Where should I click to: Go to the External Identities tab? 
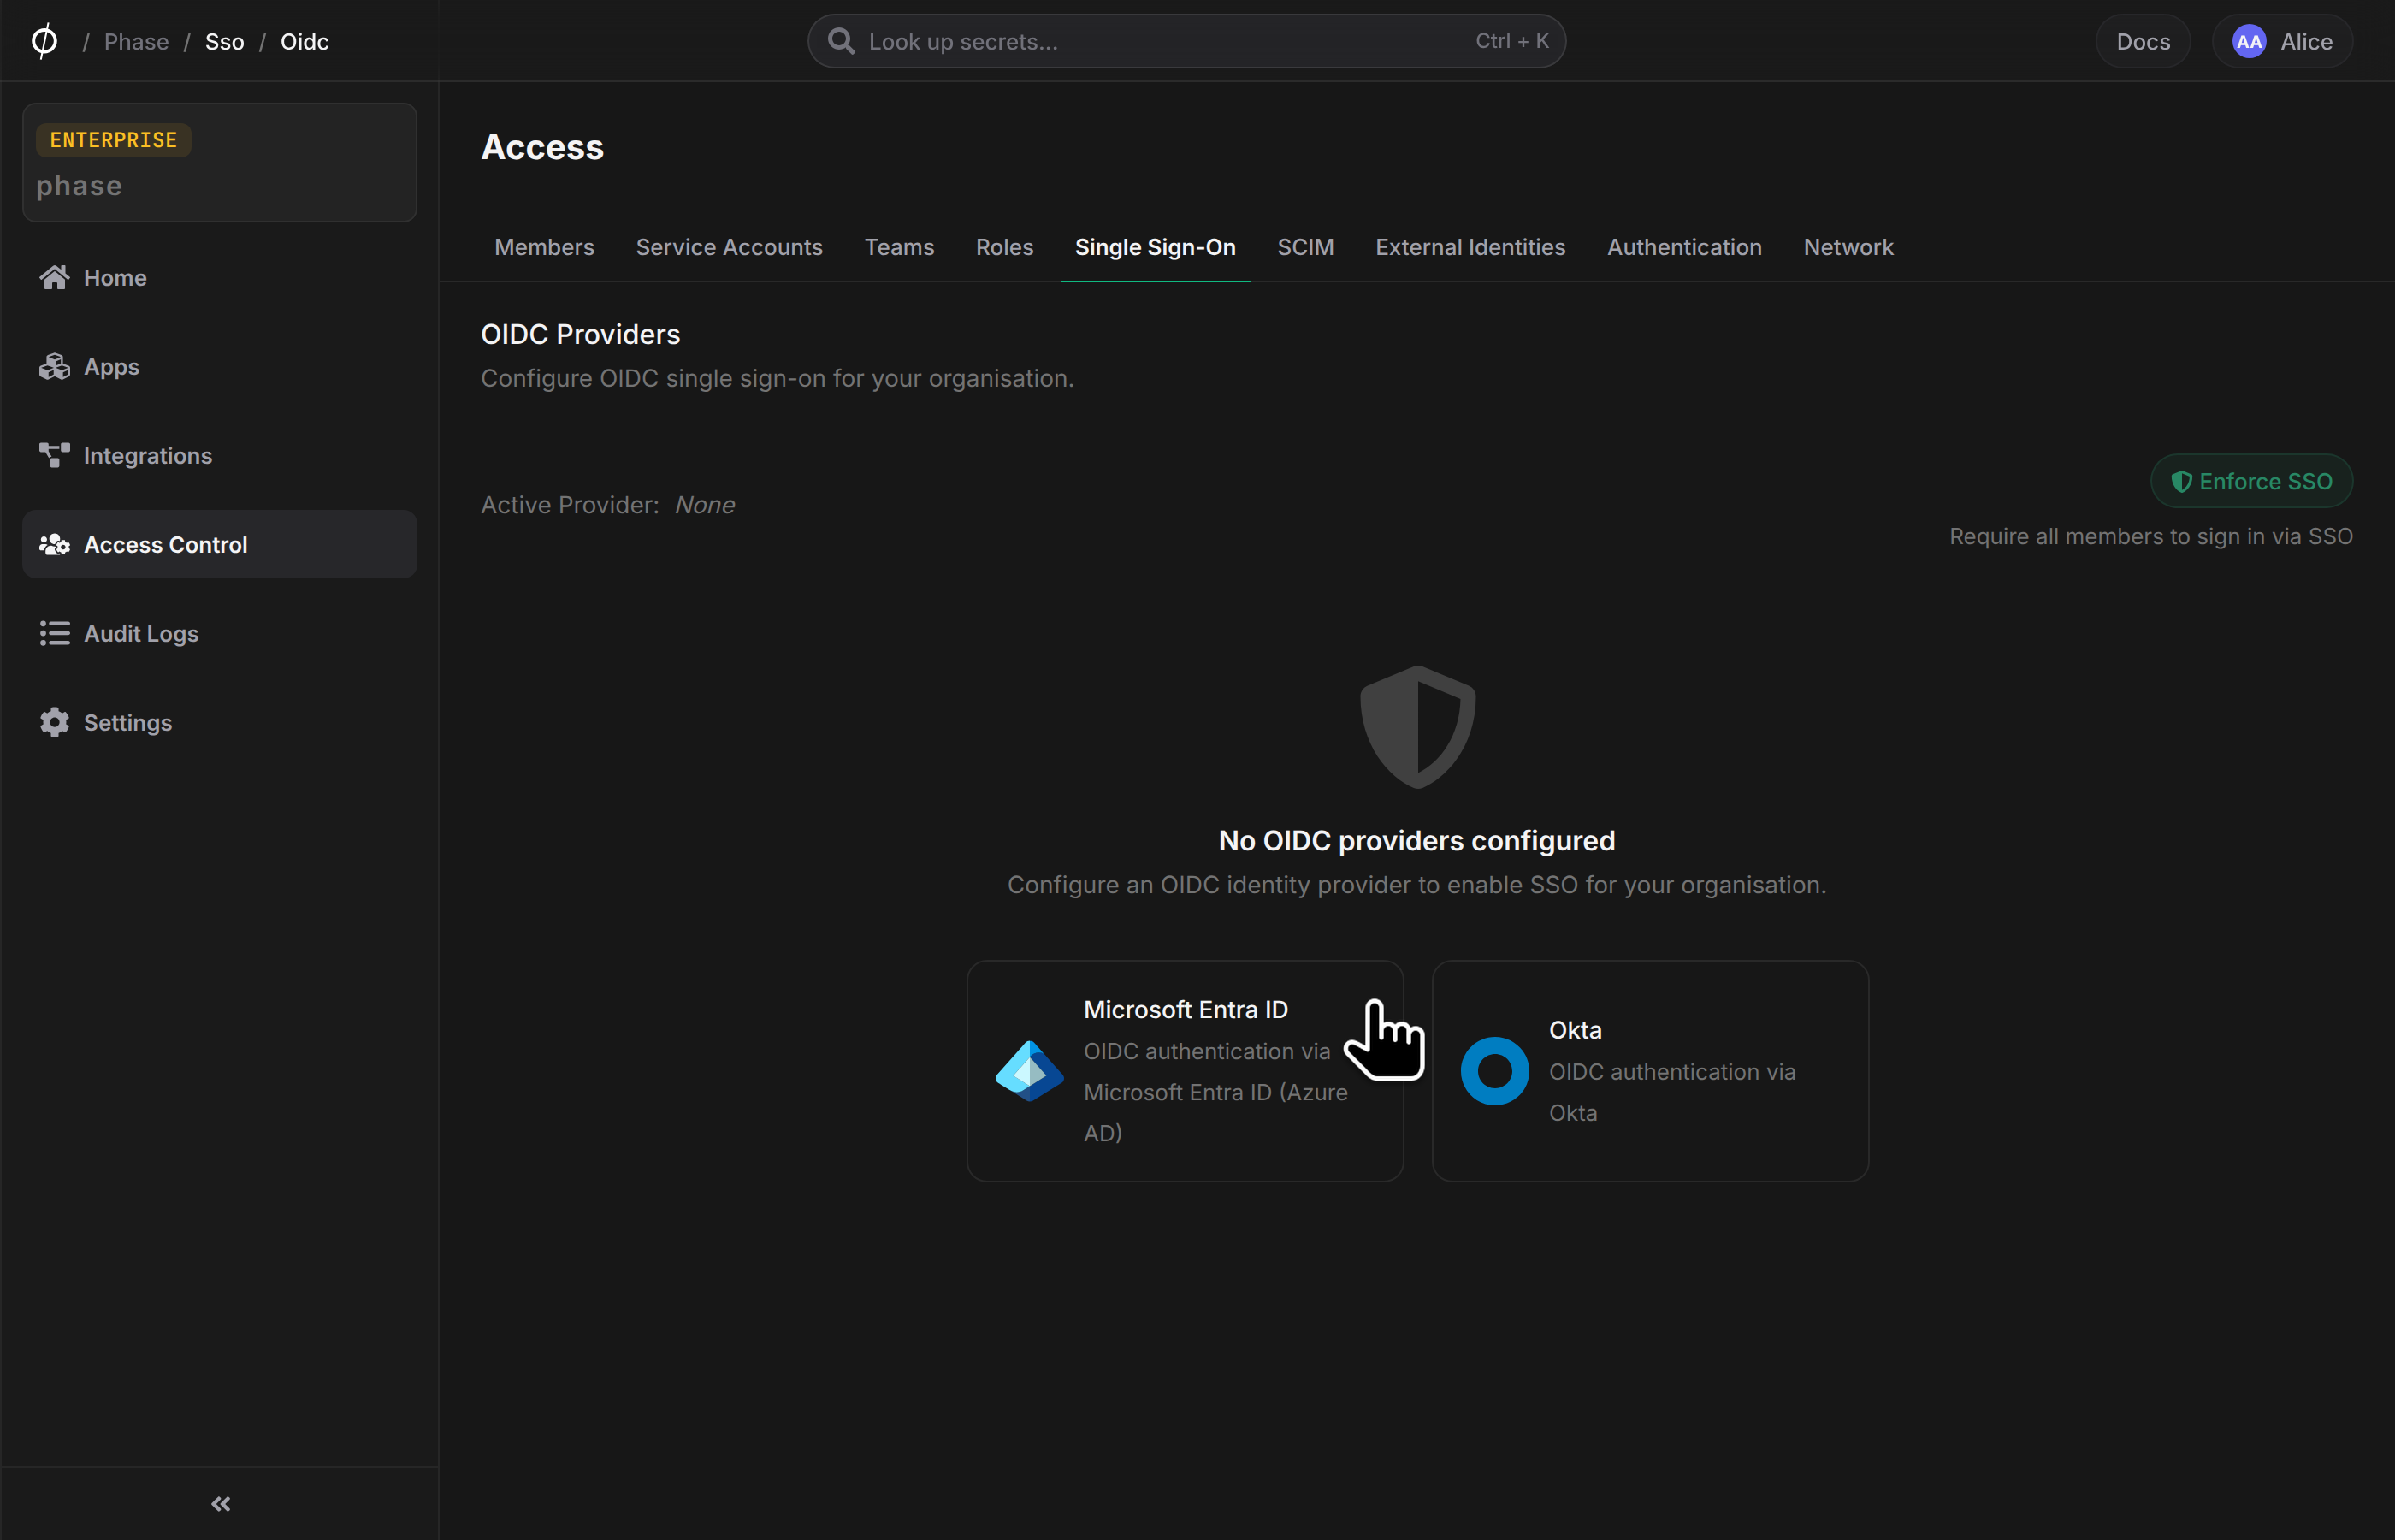point(1470,247)
